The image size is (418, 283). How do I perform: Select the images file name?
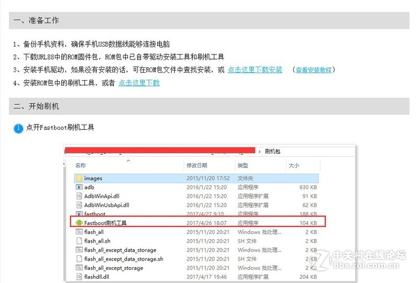point(93,178)
